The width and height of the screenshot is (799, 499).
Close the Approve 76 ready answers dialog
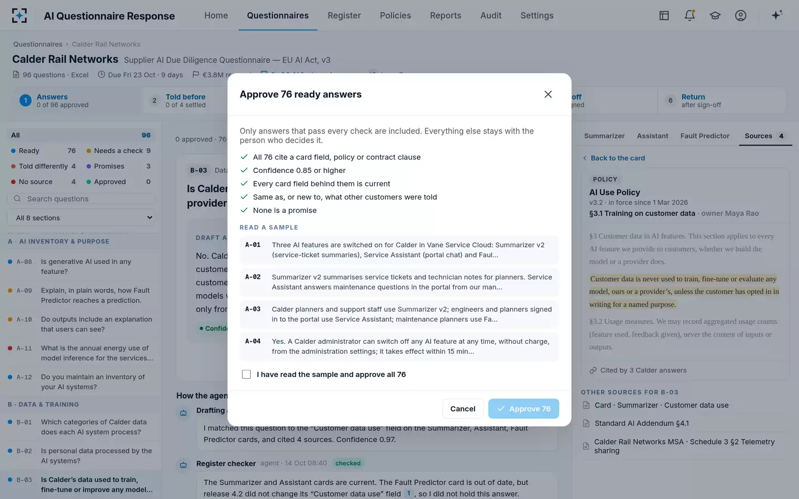pyautogui.click(x=548, y=94)
